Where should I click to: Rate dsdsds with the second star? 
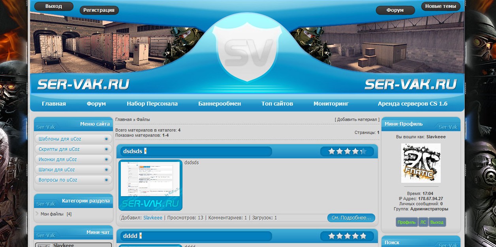coord(339,151)
